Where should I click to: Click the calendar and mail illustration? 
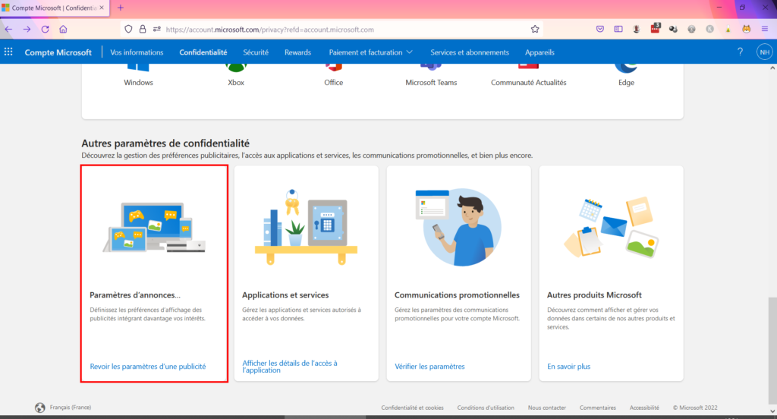(611, 227)
